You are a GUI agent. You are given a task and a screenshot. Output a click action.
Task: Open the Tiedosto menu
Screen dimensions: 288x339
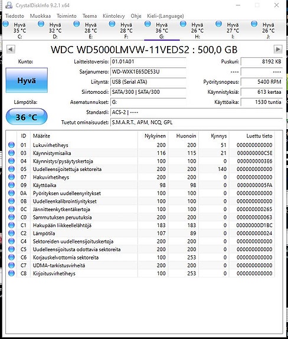[x=15, y=16]
